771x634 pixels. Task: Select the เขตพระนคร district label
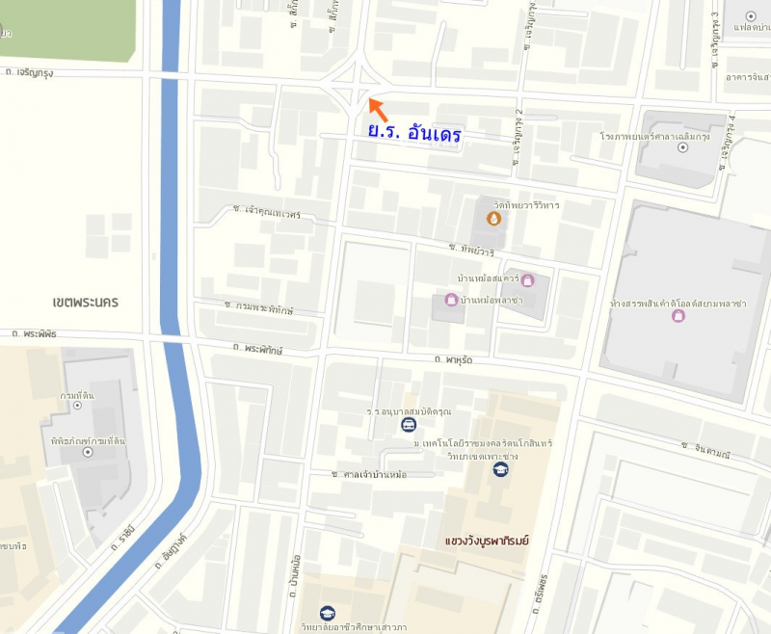[86, 302]
